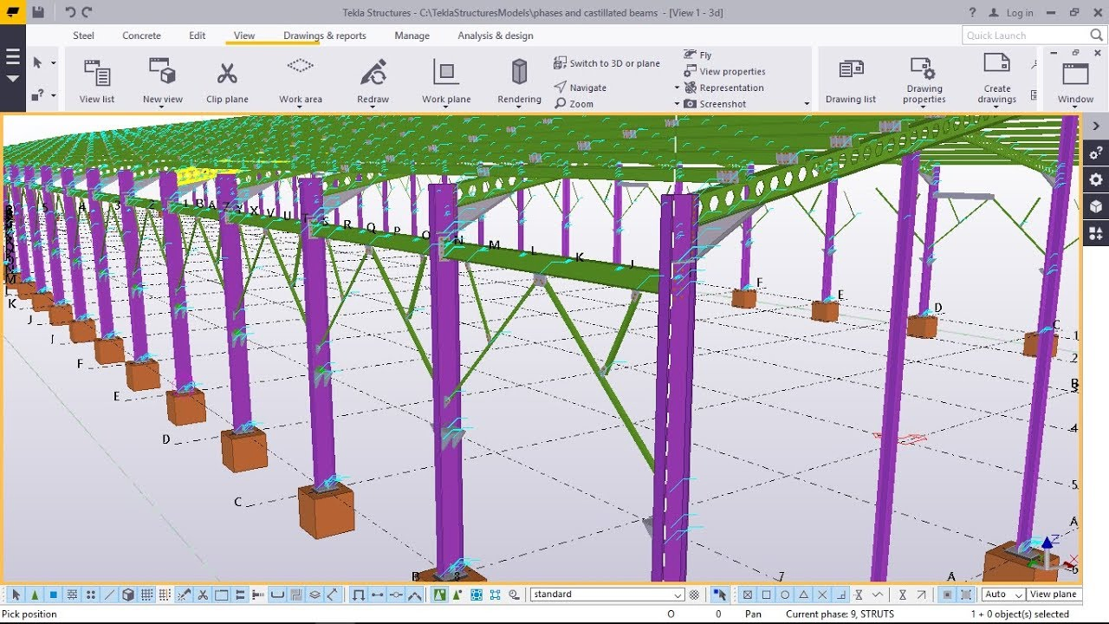This screenshot has width=1109, height=624.
Task: Expand the Representation dropdown arrow
Action: coord(678,87)
